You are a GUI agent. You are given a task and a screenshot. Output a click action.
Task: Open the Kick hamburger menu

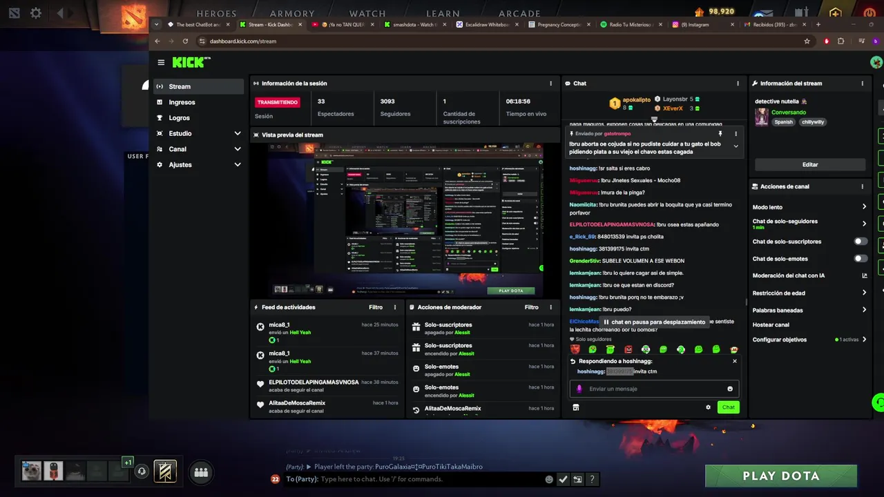pyautogui.click(x=161, y=62)
